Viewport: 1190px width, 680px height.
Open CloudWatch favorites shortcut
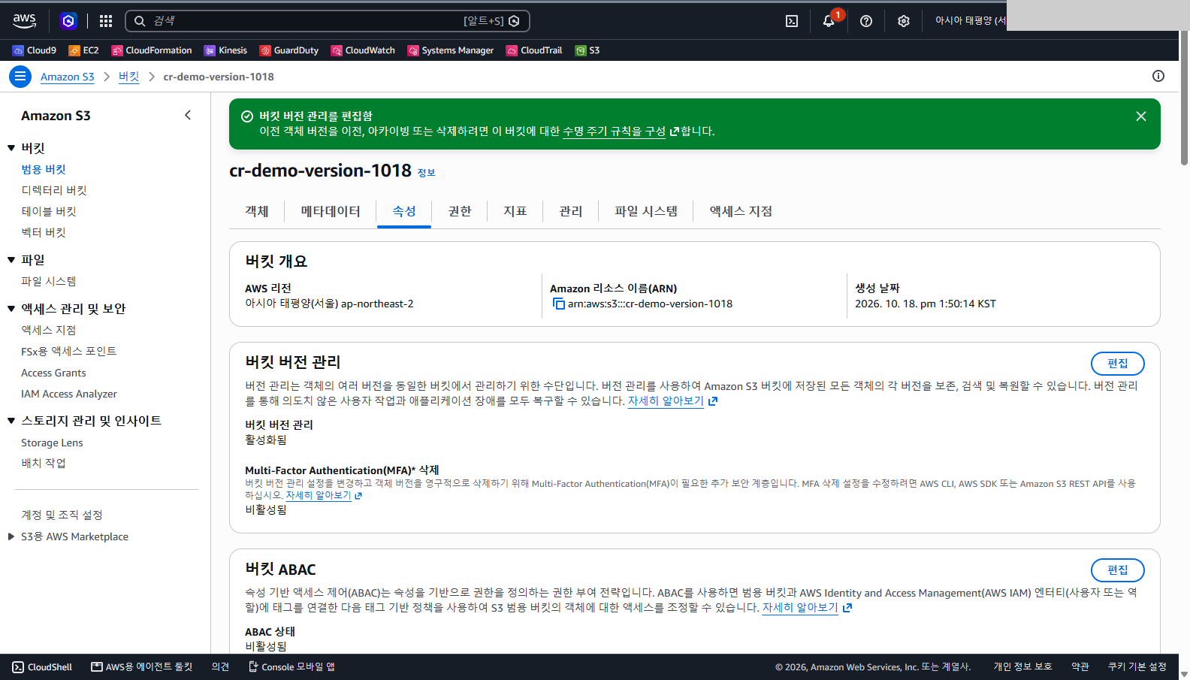pyautogui.click(x=363, y=50)
